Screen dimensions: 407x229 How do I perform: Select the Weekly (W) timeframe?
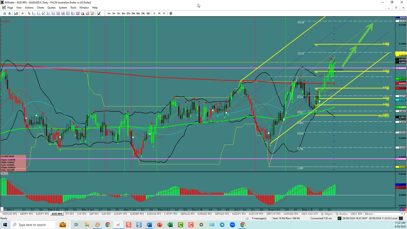(x=159, y=13)
